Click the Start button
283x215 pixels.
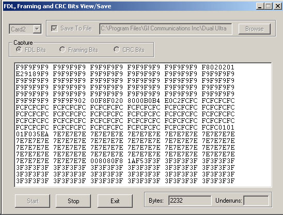(x=33, y=201)
